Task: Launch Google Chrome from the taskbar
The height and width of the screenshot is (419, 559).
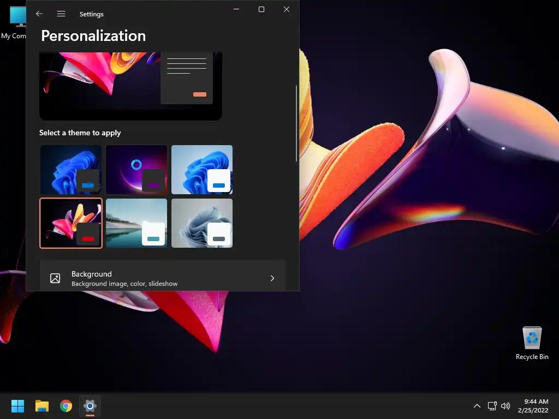Action: [x=66, y=406]
